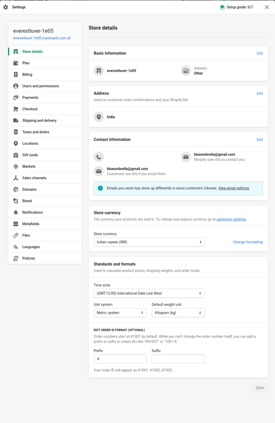The image size is (275, 423).
Task: Click the Setup guide flag icon
Action: coord(222,7)
